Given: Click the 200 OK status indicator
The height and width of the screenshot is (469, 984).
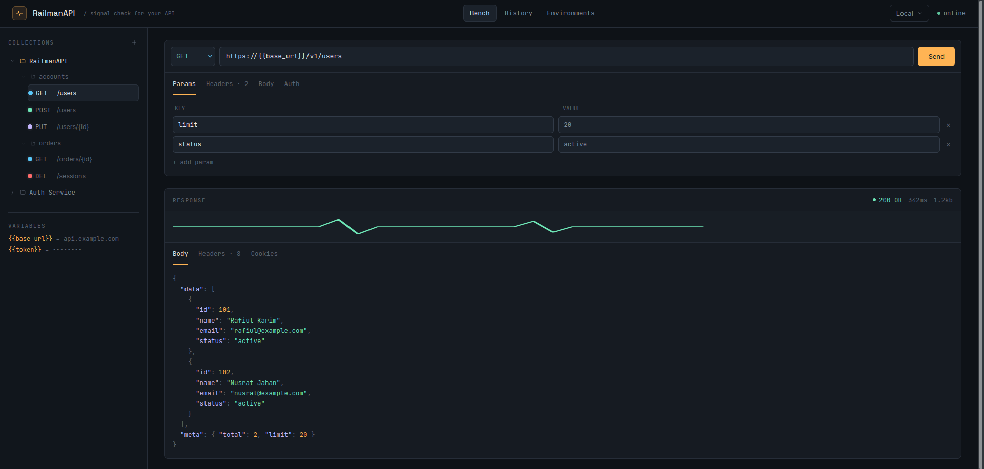Looking at the screenshot, I should point(887,200).
